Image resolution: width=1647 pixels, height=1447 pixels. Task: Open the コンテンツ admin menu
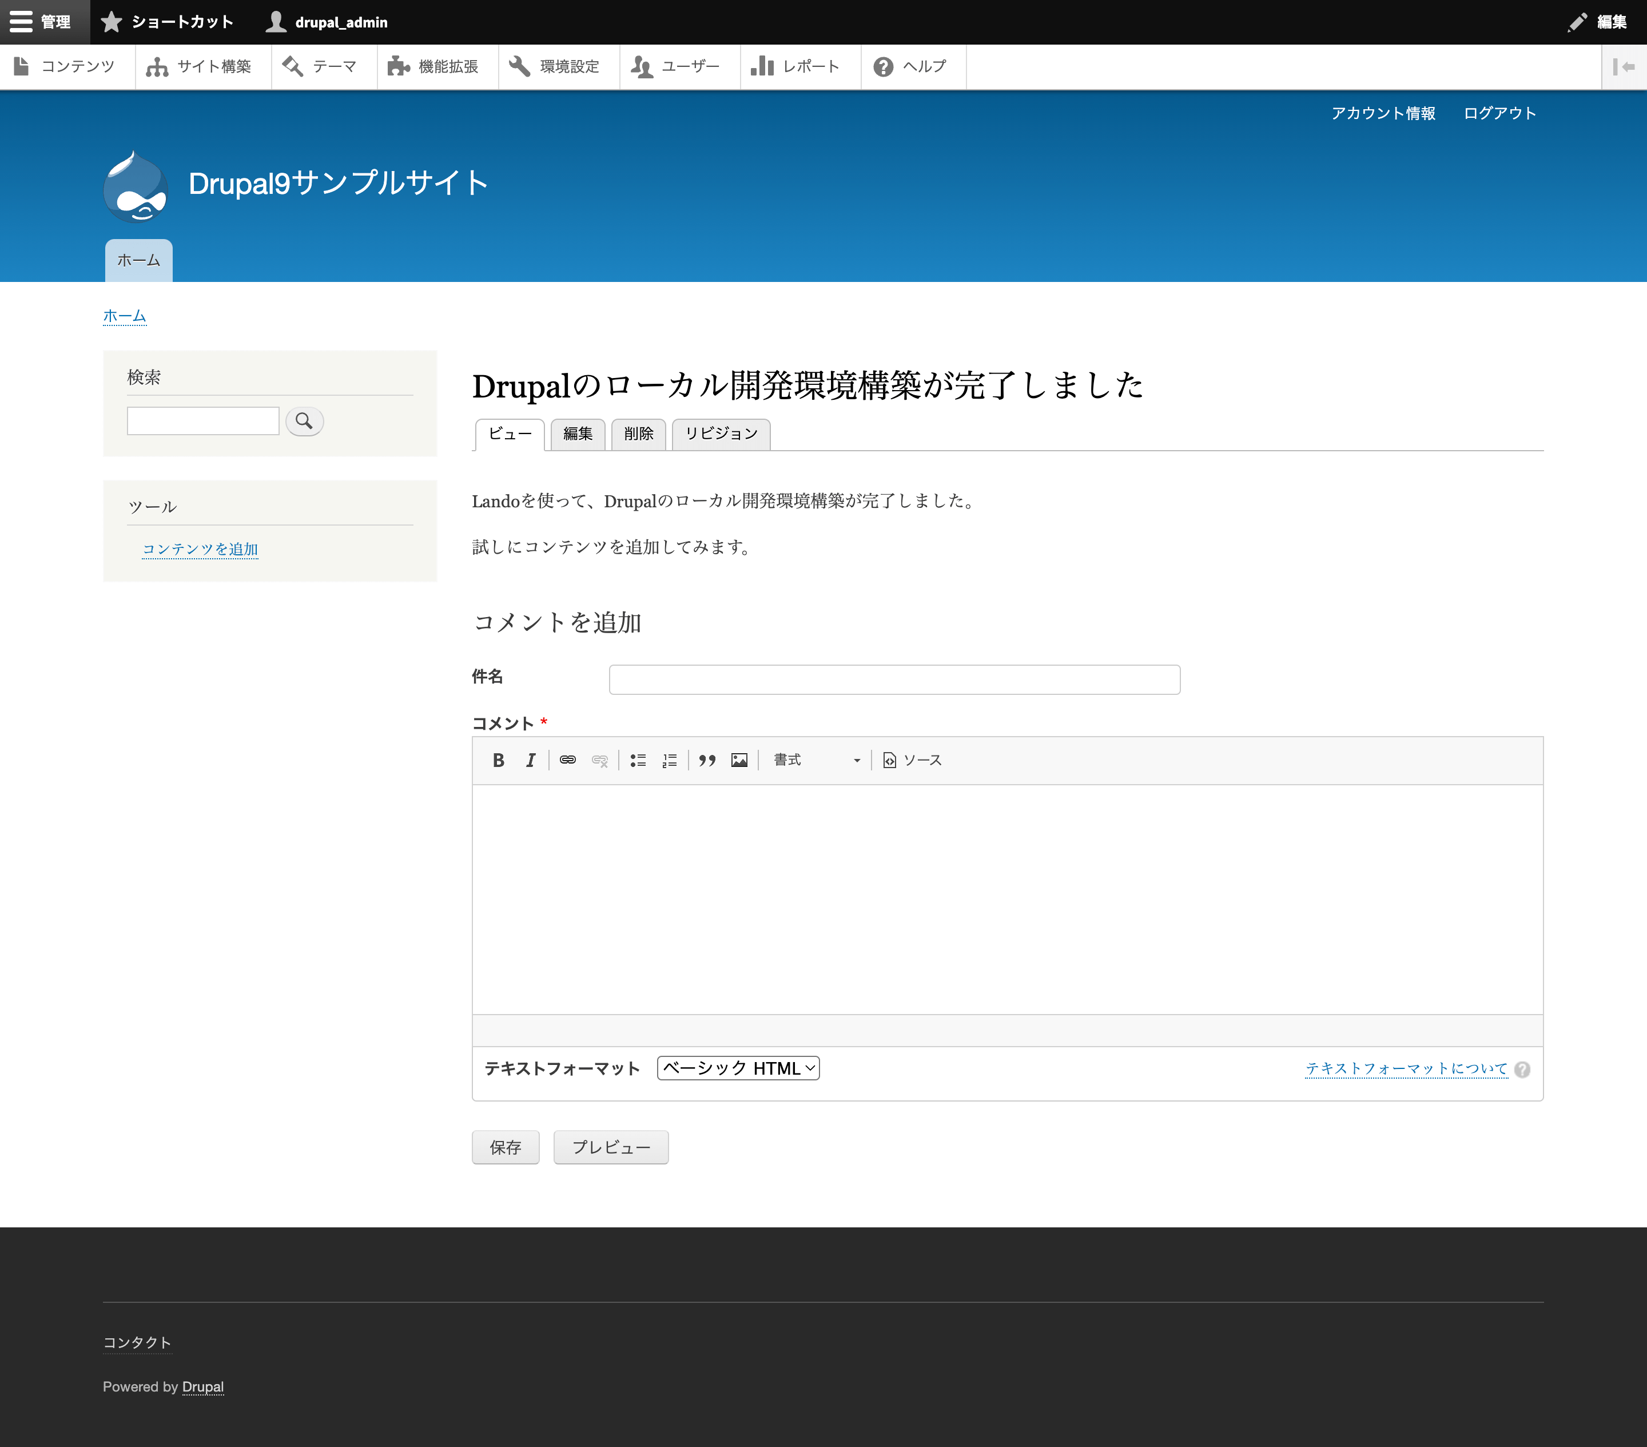[x=67, y=67]
